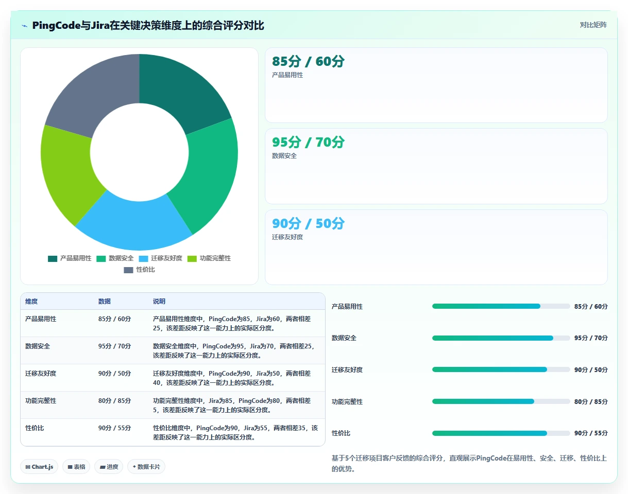
Task: Click the 数据安全 progress bar
Action: (501, 338)
